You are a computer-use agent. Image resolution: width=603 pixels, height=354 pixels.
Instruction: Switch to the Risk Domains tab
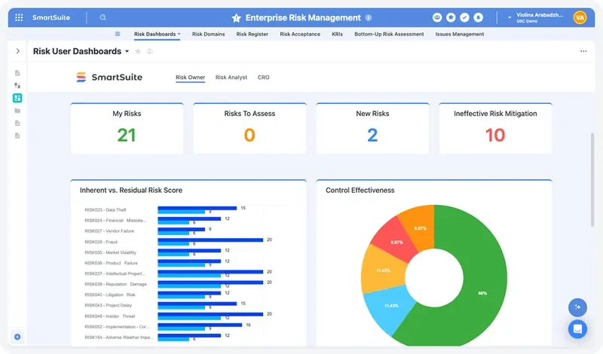point(209,34)
